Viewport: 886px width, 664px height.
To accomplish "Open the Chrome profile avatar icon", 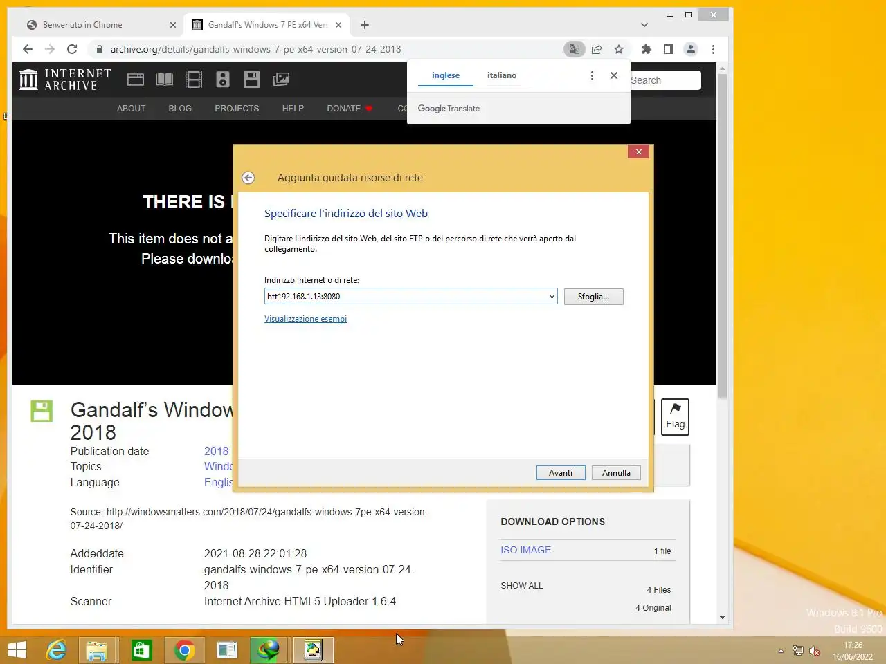I will click(691, 49).
